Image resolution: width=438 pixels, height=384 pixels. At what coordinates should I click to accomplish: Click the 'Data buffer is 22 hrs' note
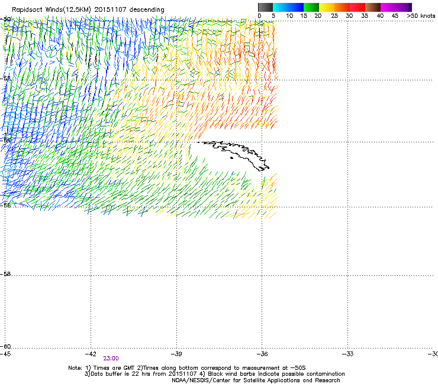(x=214, y=374)
